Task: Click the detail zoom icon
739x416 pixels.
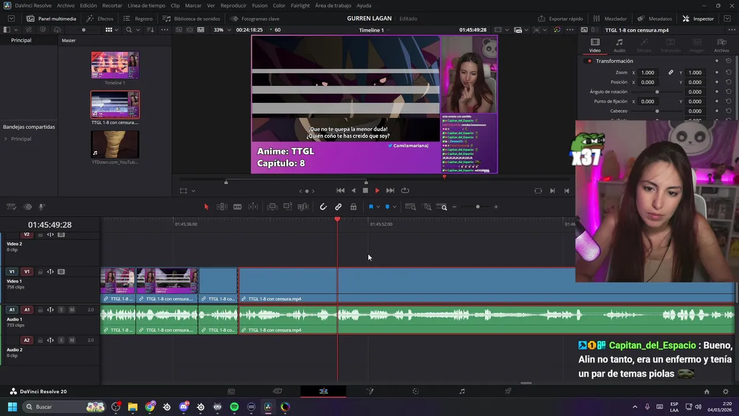Action: [427, 207]
